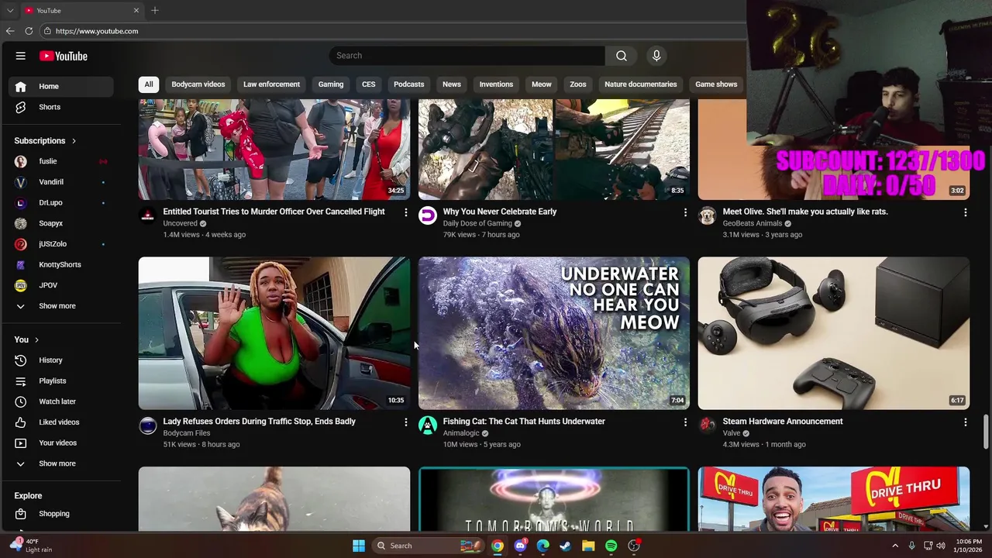Open the YouTube hamburger guide menu
The image size is (992, 558).
[x=21, y=56]
